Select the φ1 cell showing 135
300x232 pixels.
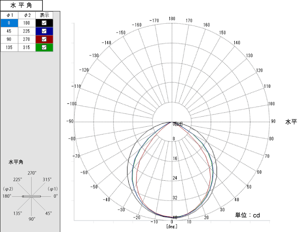point(9,47)
